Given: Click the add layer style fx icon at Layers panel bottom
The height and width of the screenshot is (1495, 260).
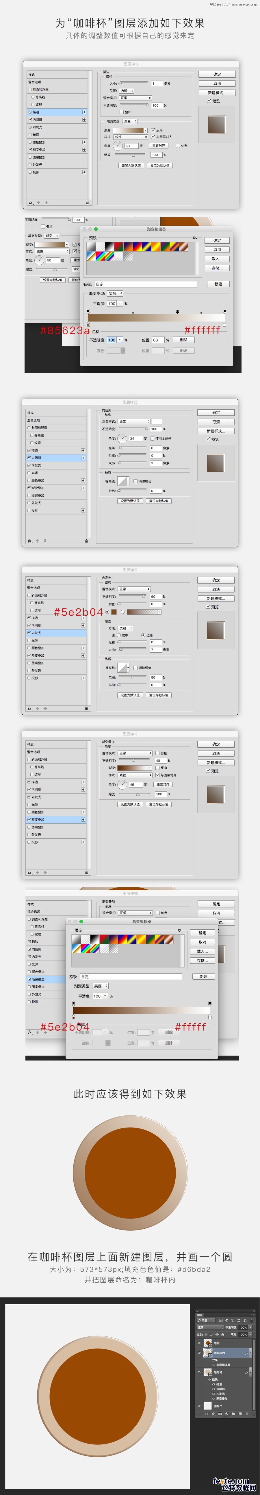Looking at the screenshot, I should [213, 1414].
